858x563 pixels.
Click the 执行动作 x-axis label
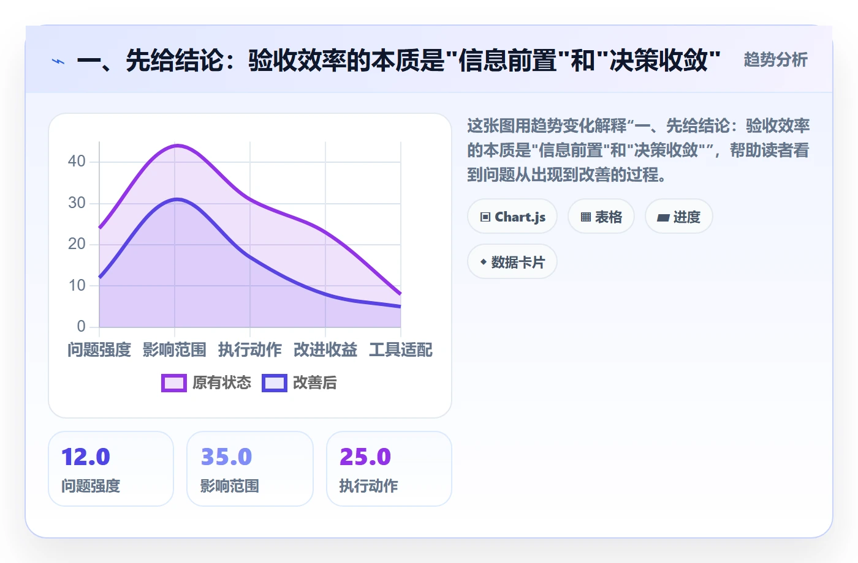pyautogui.click(x=250, y=350)
